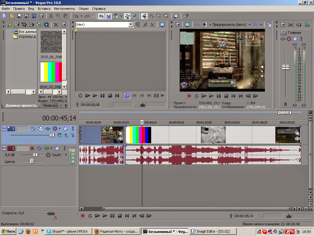The height and width of the screenshot is (236, 314).
Task: Select the color bars media thumbnail
Action: point(51,72)
